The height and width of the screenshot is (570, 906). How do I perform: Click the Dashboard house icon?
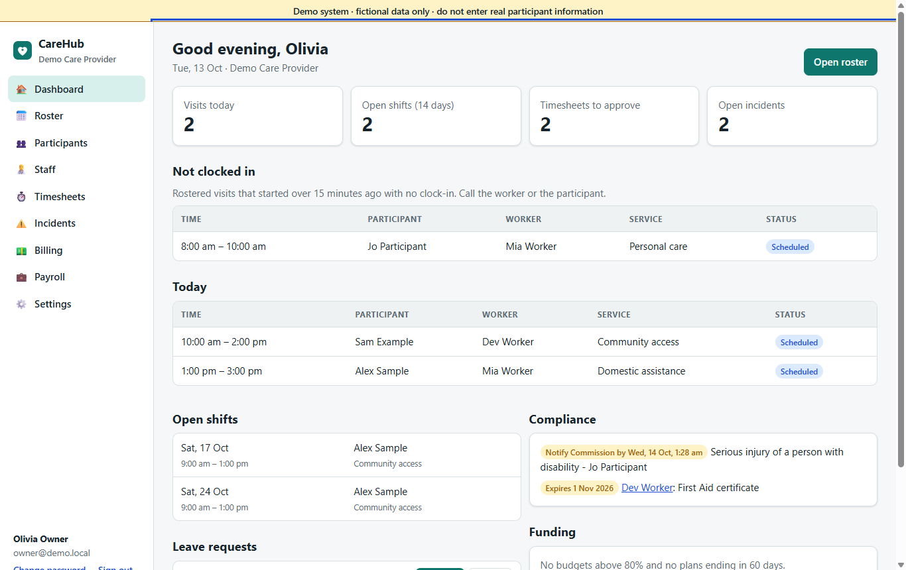pyautogui.click(x=21, y=89)
